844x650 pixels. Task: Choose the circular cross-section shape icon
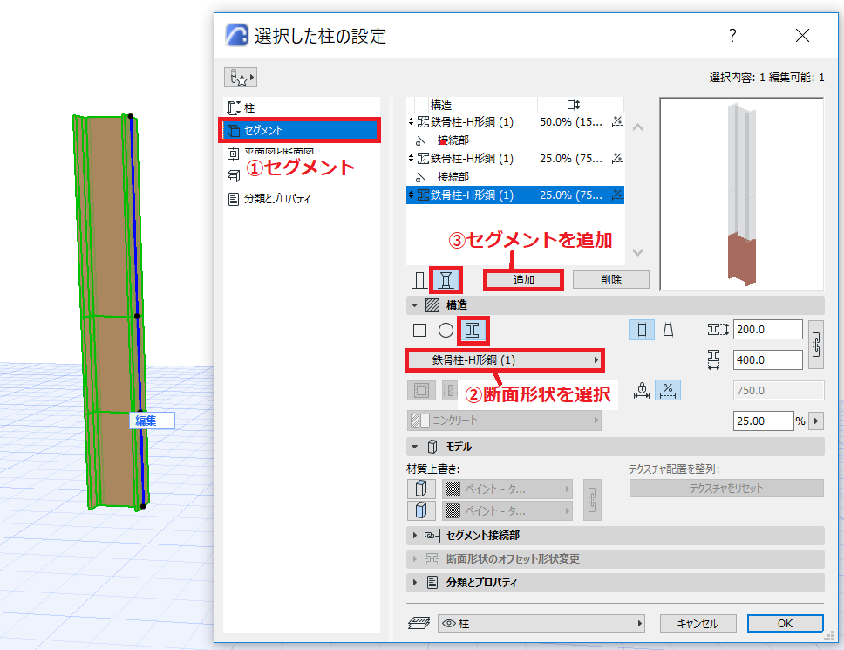[x=446, y=330]
